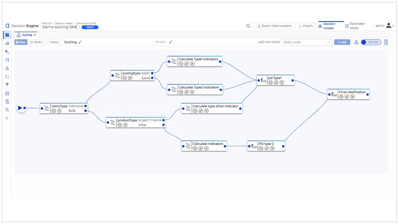Edit the Scoring name pencil icon
This screenshot has width=399, height=224.
[x=80, y=42]
